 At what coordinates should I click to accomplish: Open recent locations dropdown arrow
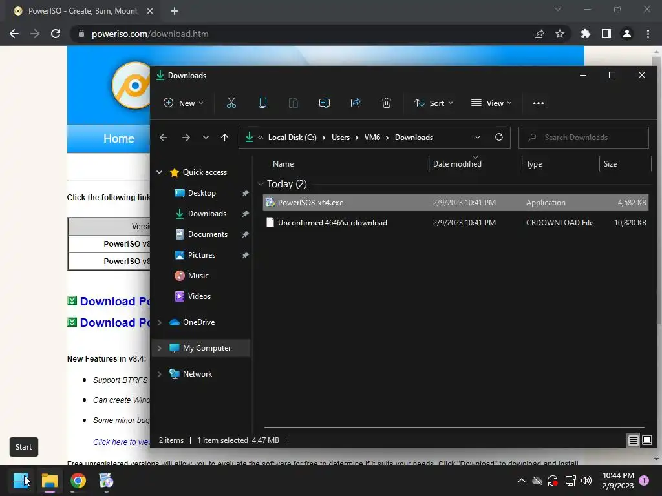206,138
